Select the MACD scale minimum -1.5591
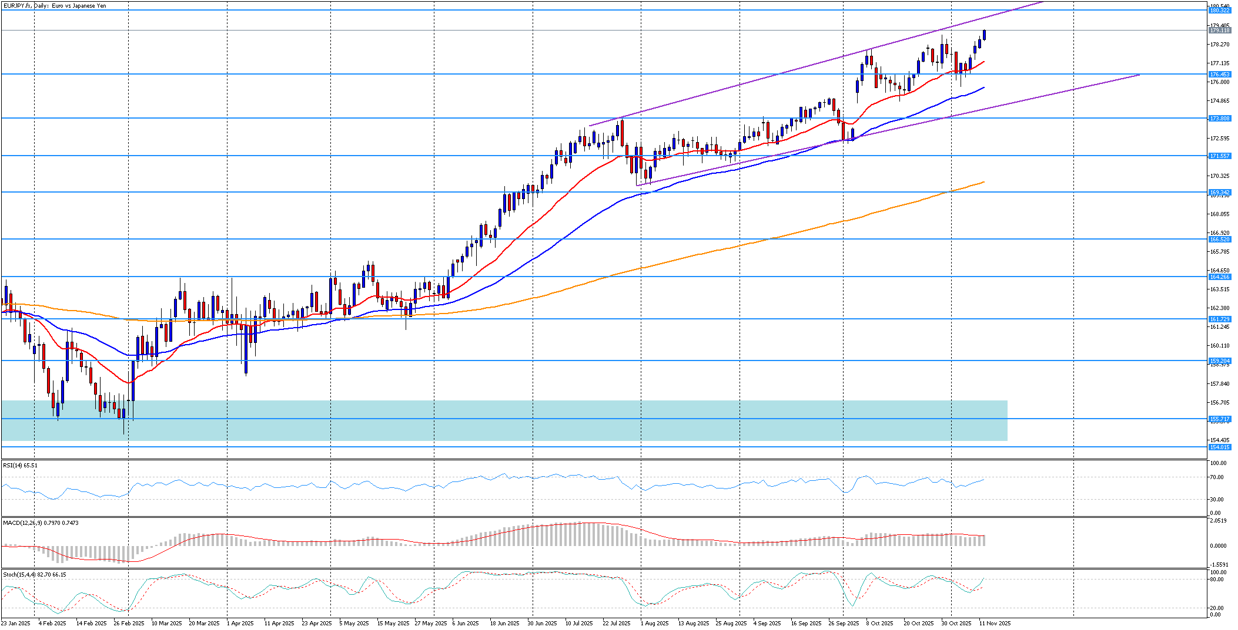 point(1218,564)
